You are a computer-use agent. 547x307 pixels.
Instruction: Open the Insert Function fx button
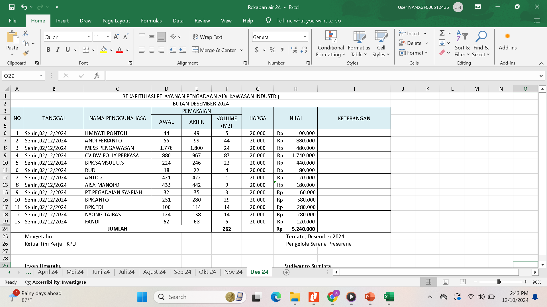(97, 76)
